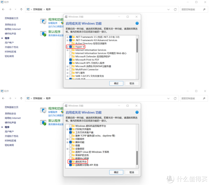Open 时钟和区域 in bottom window sidebar
The image size is (209, 185).
[x=10, y=141]
